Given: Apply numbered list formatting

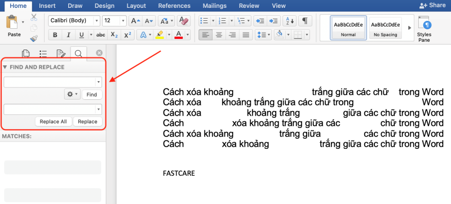Looking at the screenshot, I should pos(222,21).
